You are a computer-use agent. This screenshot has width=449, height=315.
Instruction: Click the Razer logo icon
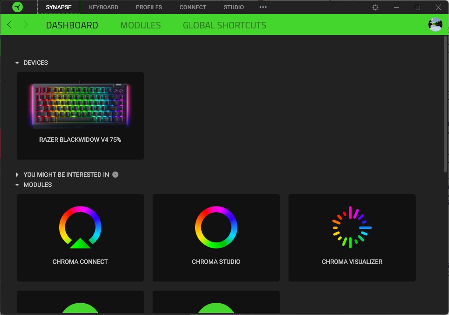18,7
